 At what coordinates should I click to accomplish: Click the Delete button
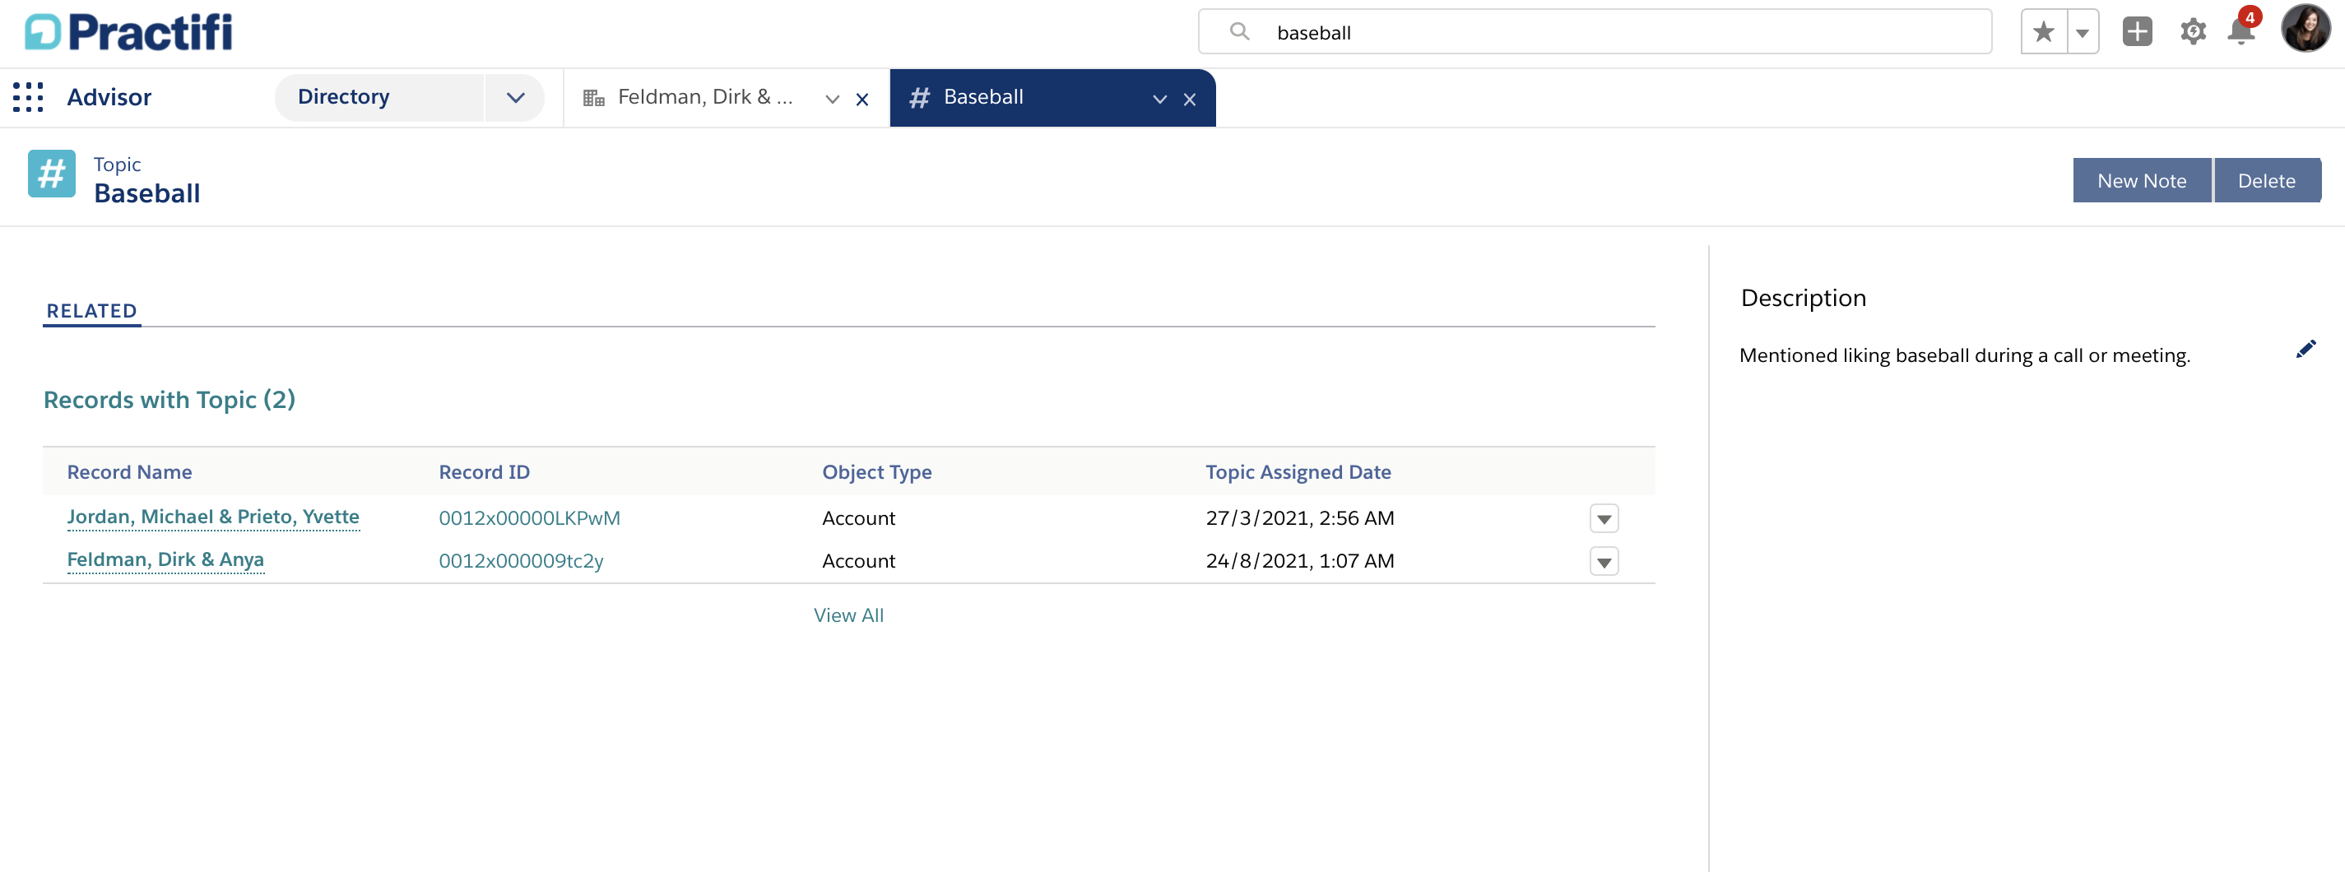click(2267, 180)
